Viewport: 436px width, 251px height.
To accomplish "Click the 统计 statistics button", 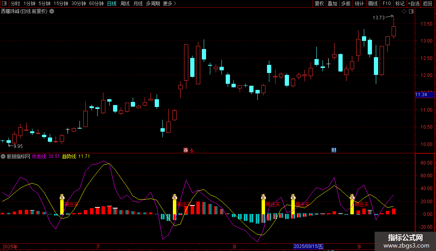I will click(359, 3).
